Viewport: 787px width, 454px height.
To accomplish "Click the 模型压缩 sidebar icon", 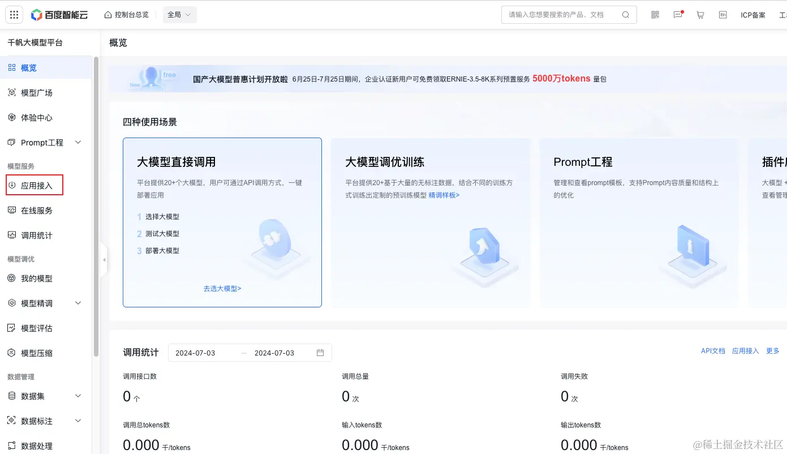I will tap(11, 353).
